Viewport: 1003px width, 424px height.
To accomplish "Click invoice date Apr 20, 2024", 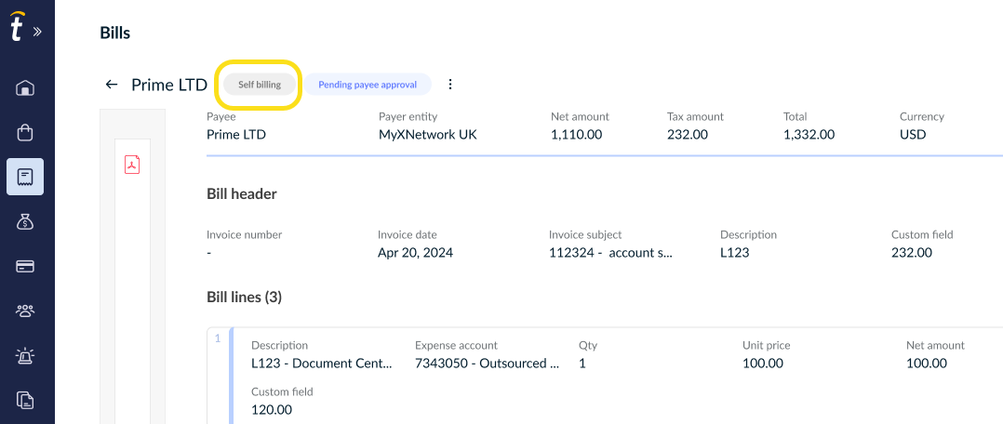I will point(415,253).
